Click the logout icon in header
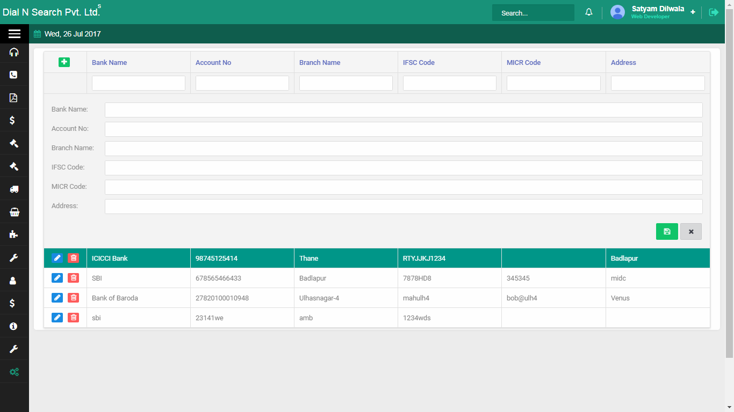The height and width of the screenshot is (412, 734). point(714,12)
